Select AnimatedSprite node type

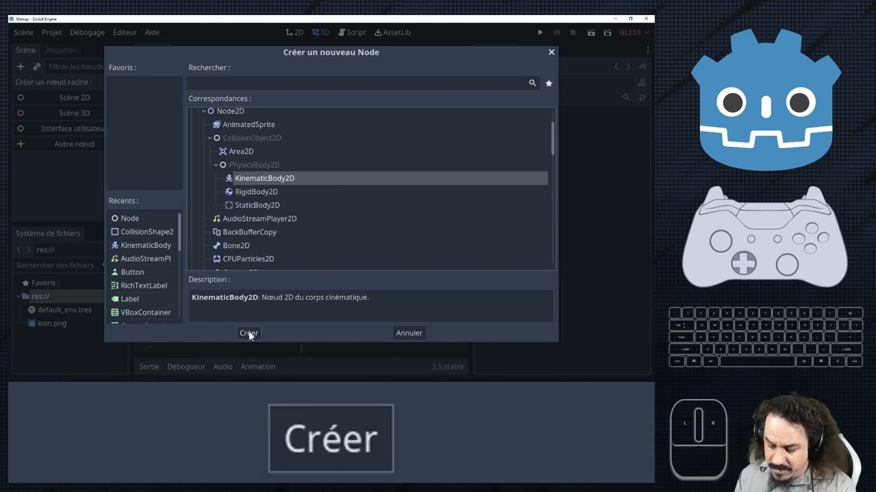[248, 124]
